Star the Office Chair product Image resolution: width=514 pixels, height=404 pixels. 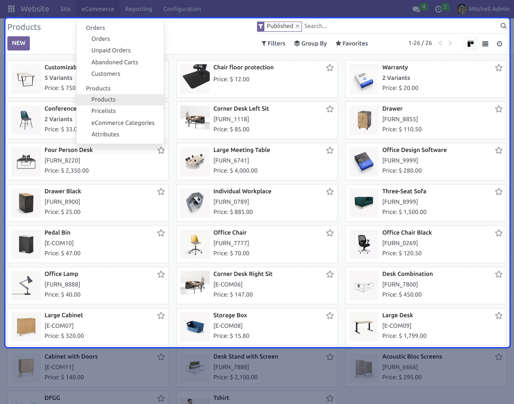[330, 233]
